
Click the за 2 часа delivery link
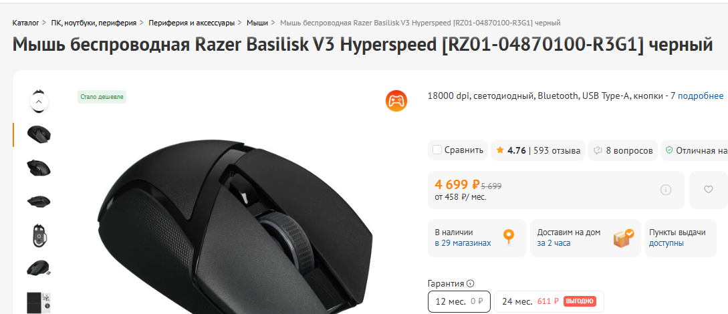[554, 243]
